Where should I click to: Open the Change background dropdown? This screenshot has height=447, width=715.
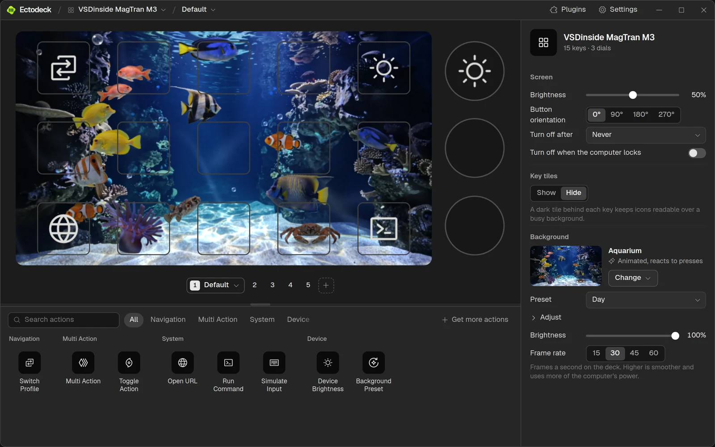tap(633, 278)
